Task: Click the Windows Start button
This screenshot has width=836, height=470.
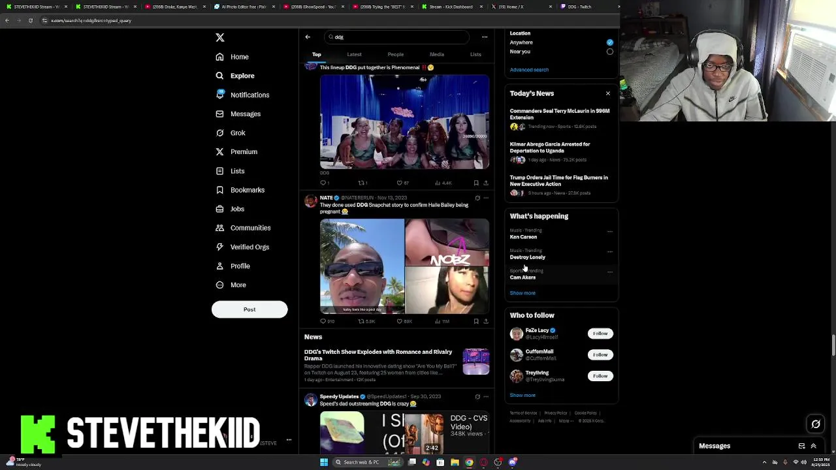Action: coord(324,462)
